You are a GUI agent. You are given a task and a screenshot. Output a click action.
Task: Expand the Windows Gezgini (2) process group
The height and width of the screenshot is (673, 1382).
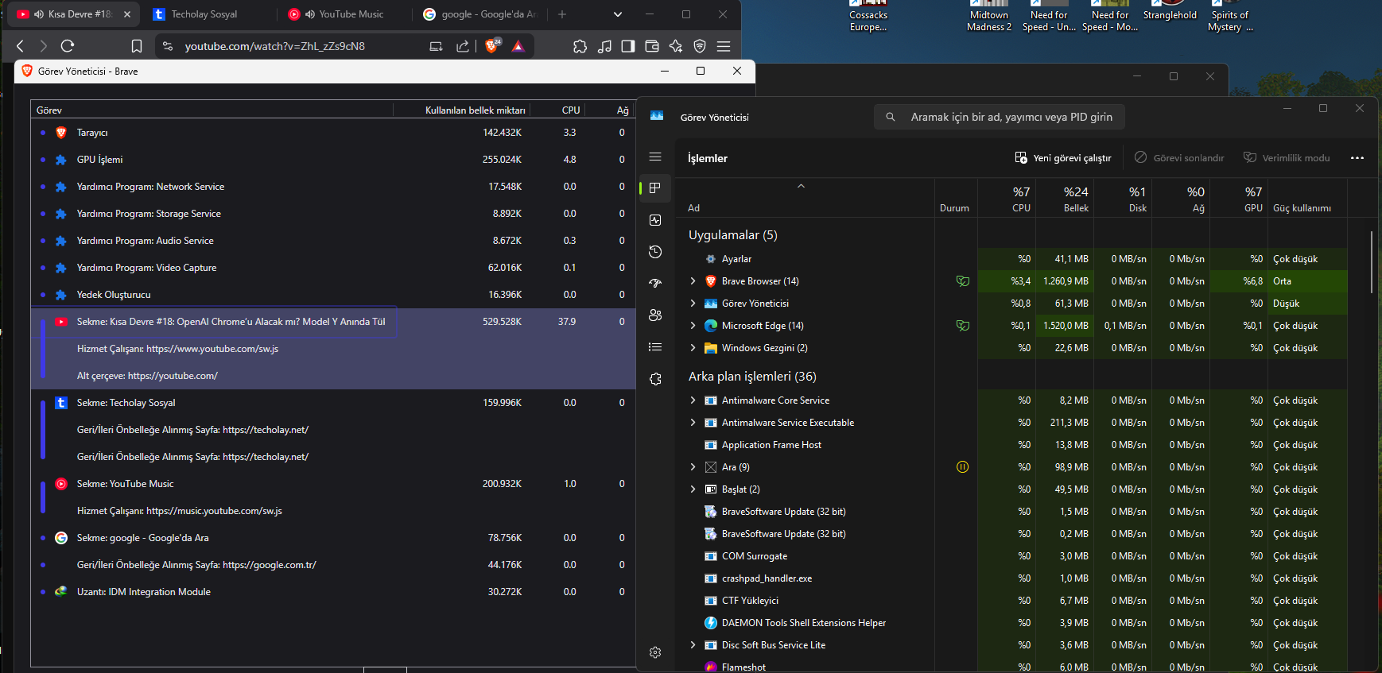coord(693,348)
